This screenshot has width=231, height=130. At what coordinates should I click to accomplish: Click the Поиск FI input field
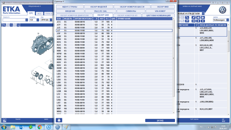(14, 20)
